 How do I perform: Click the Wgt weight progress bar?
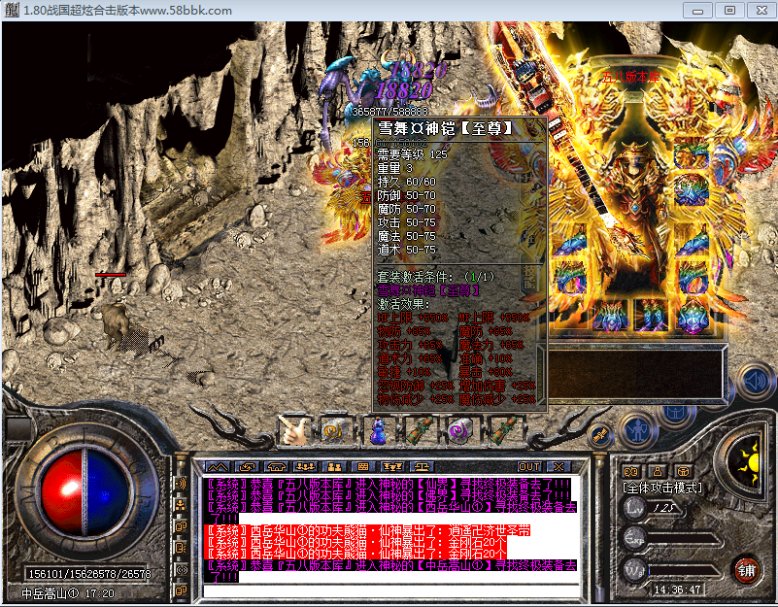tap(685, 570)
